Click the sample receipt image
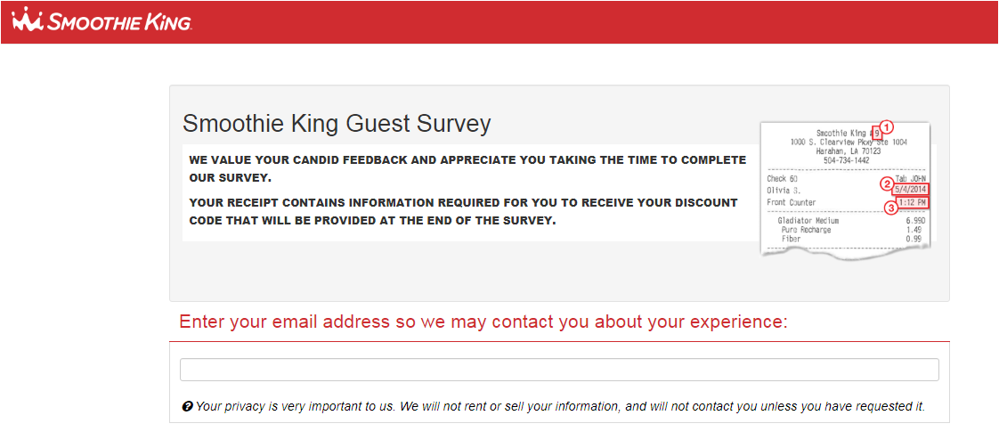The width and height of the screenshot is (999, 448). pos(845,189)
